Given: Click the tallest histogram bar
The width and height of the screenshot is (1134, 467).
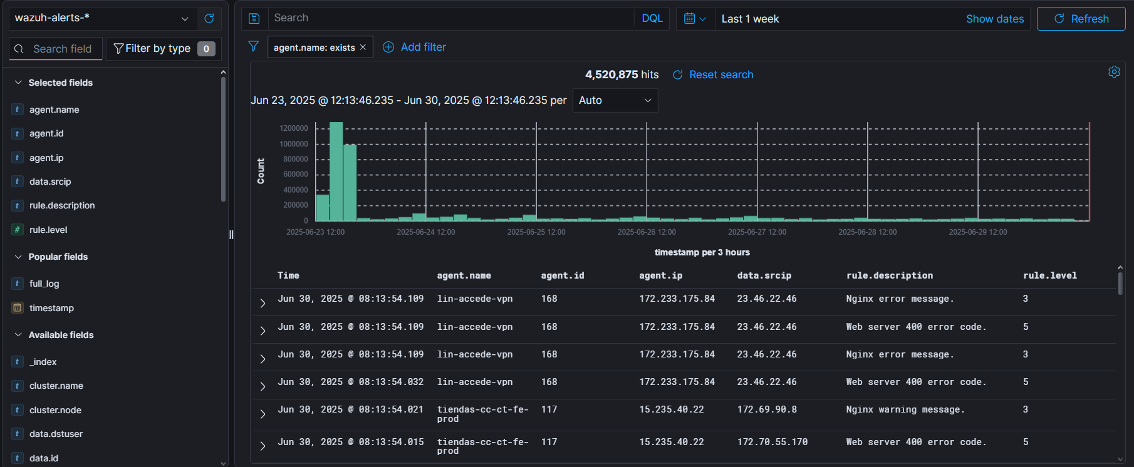Looking at the screenshot, I should click(336, 171).
